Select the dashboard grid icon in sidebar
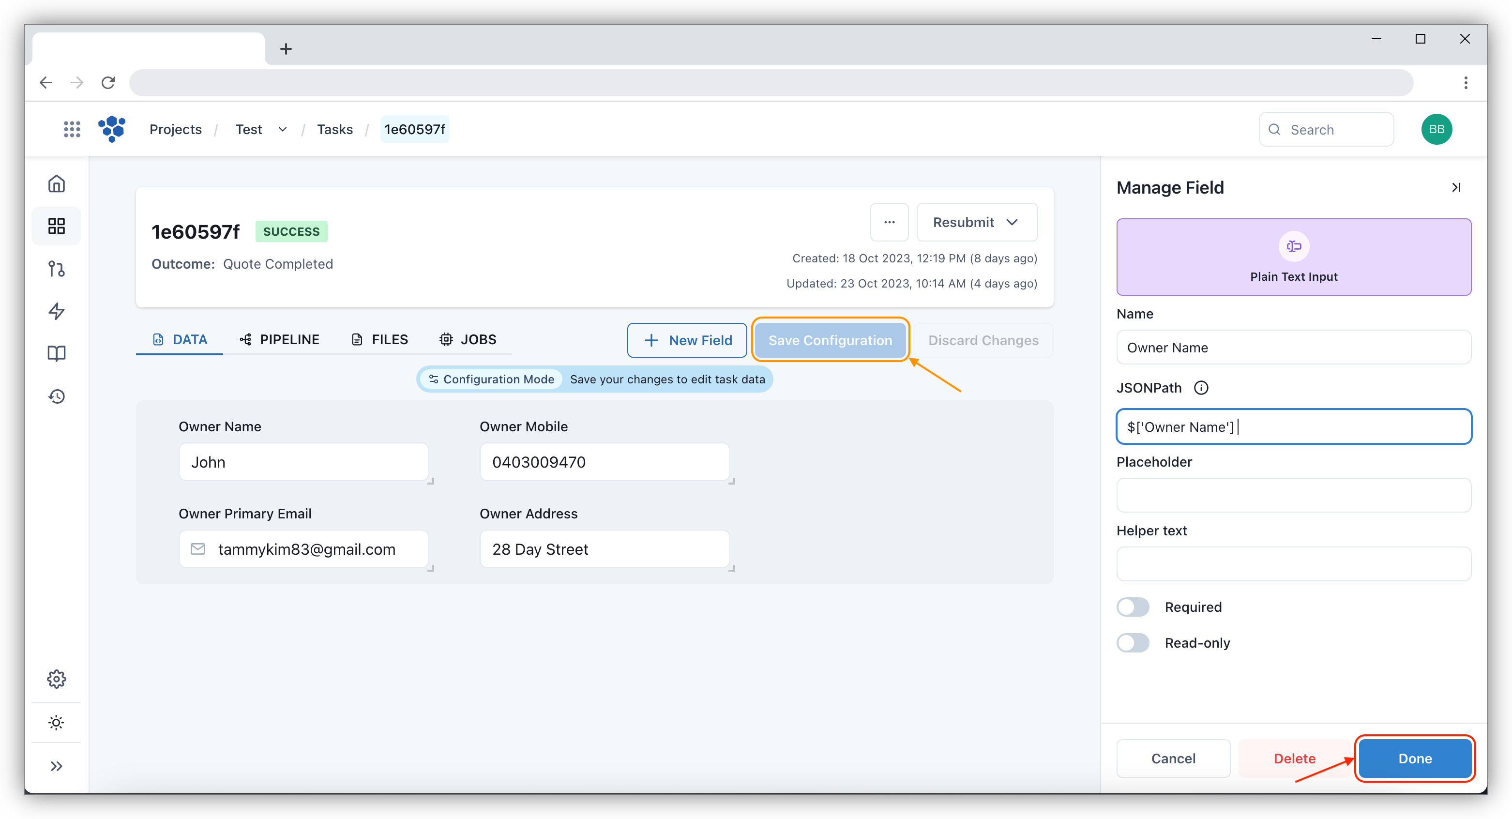Image resolution: width=1512 pixels, height=819 pixels. click(x=56, y=226)
